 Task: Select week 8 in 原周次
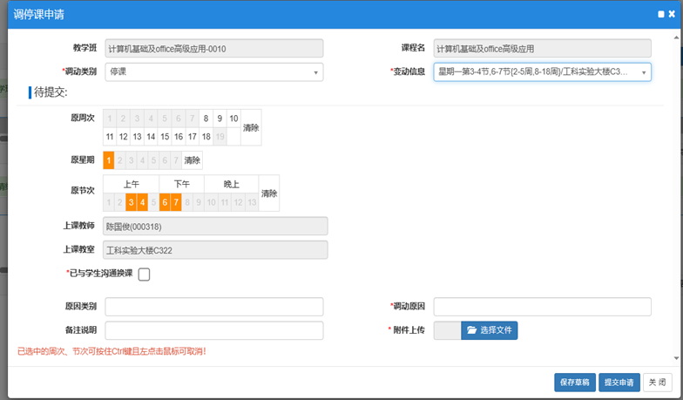206,119
